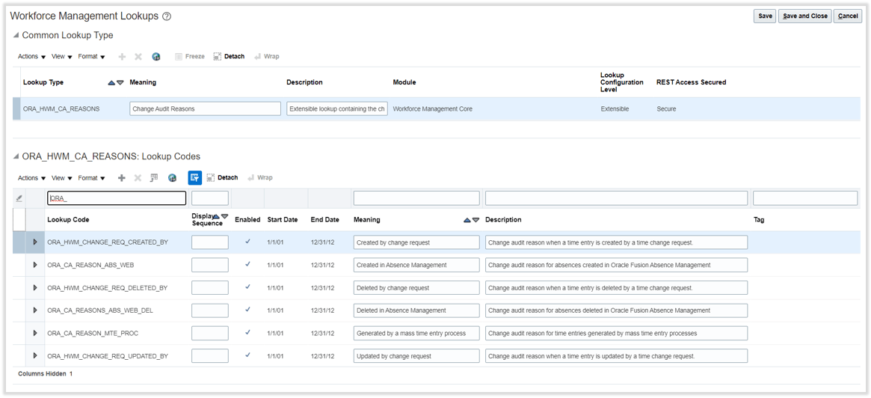Expand row ORA_HWM_CHANGE_REQ_DELETED_BY
Image resolution: width=871 pixels, height=398 pixels.
pyautogui.click(x=35, y=288)
